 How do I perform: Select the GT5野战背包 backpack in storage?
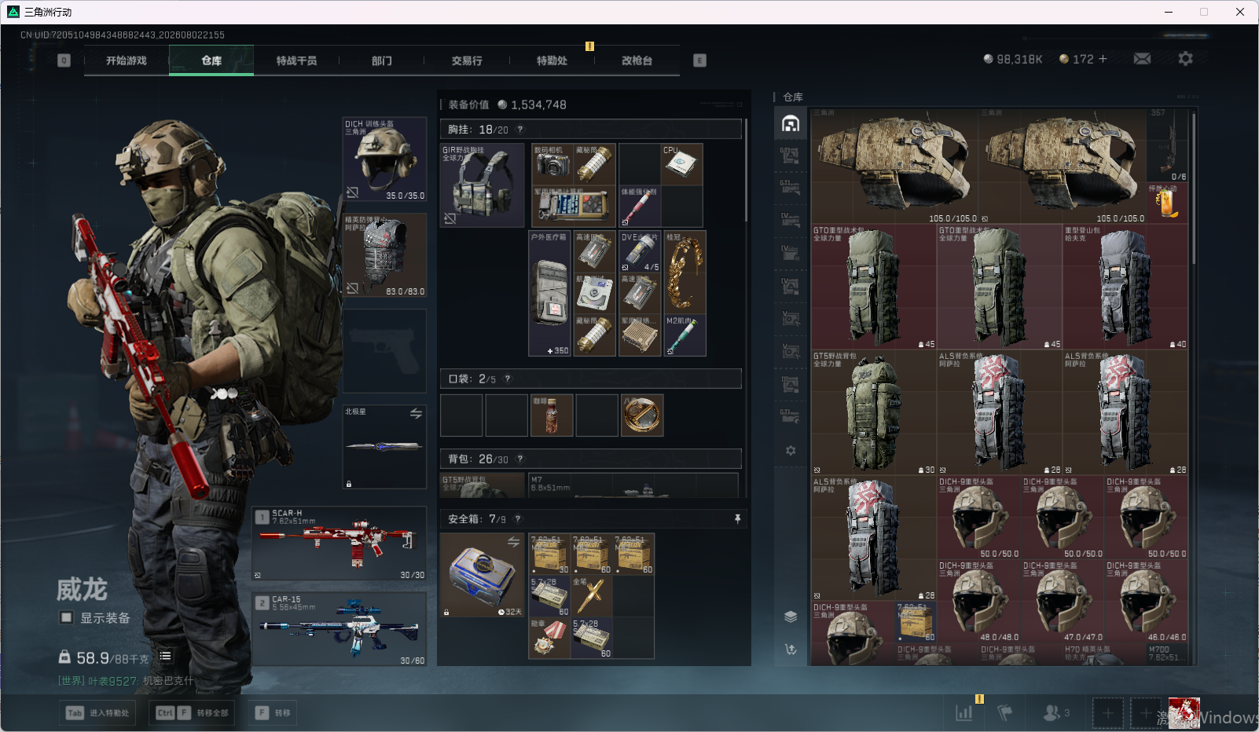pos(874,412)
